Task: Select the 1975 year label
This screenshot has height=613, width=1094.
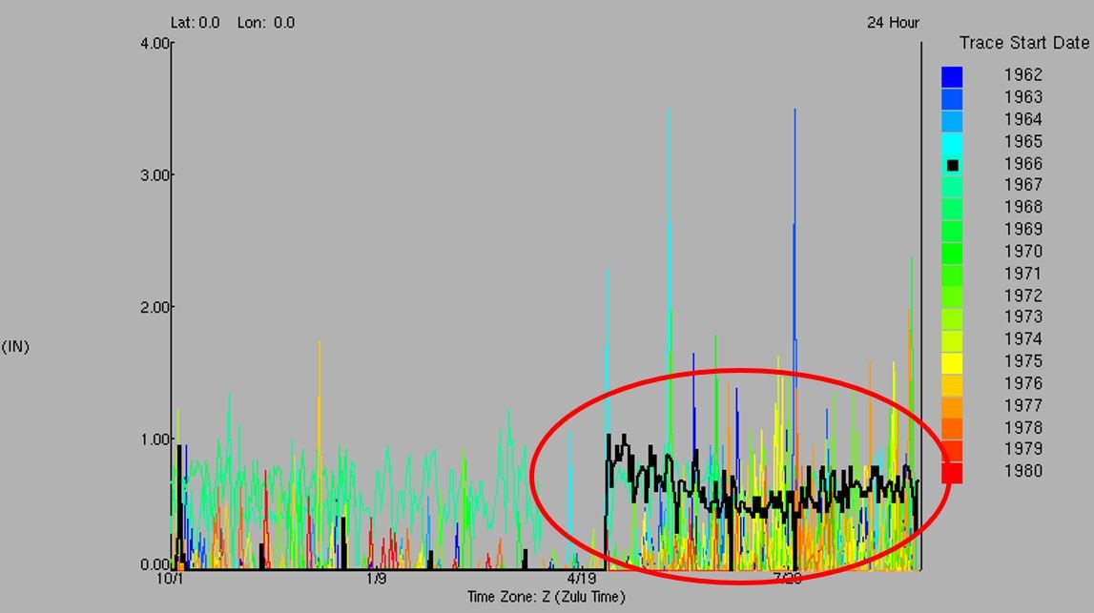Action: coord(1022,361)
